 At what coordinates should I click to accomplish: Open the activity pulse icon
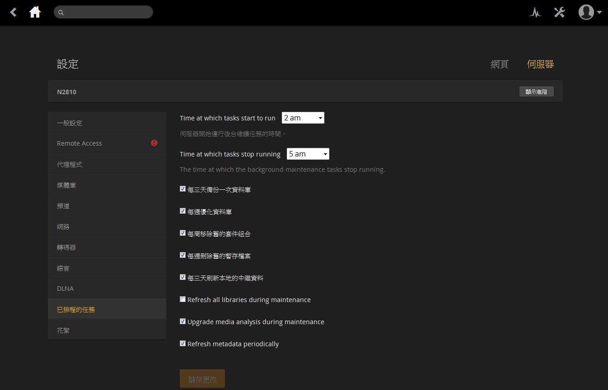[x=535, y=12]
